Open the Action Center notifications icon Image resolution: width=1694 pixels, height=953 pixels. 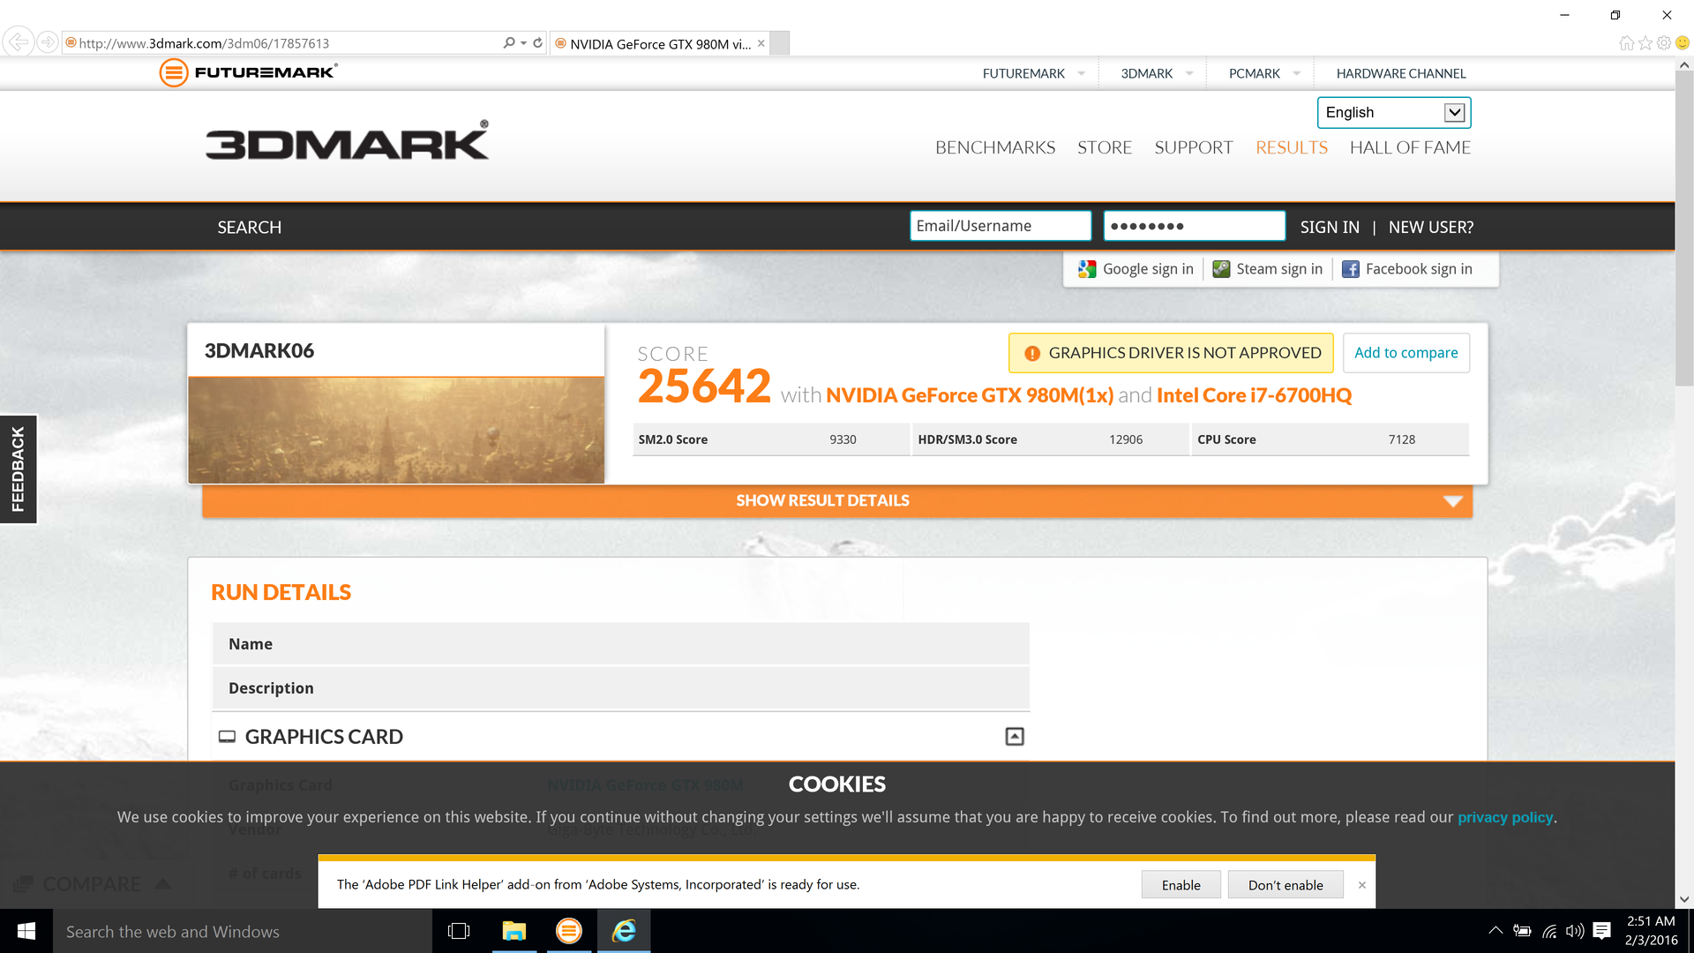[x=1602, y=931]
